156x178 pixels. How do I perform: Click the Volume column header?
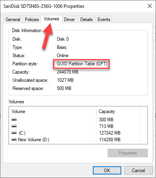pos(18,111)
